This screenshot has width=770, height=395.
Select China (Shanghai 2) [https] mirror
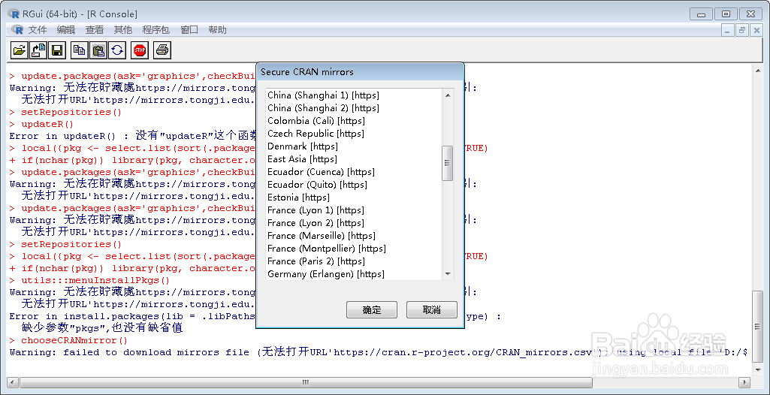354,108
